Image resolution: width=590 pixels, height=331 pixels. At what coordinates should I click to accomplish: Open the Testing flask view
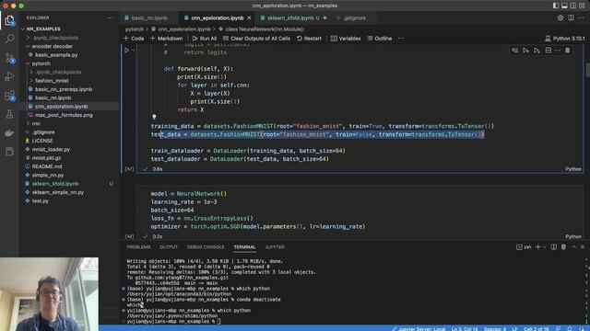coord(9,114)
